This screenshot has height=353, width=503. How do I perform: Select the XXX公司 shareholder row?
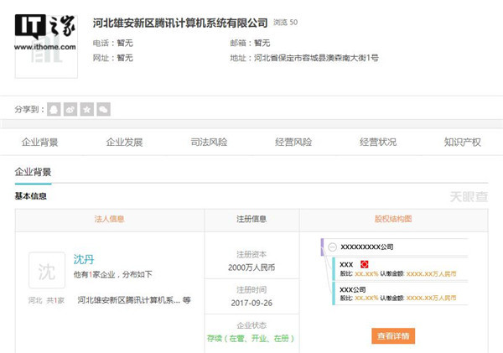[x=401, y=293]
